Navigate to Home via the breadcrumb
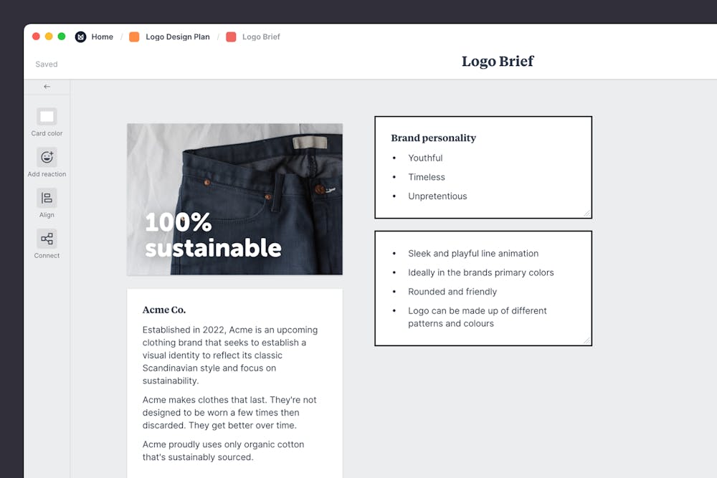Screen dimensions: 717x478 point(102,37)
